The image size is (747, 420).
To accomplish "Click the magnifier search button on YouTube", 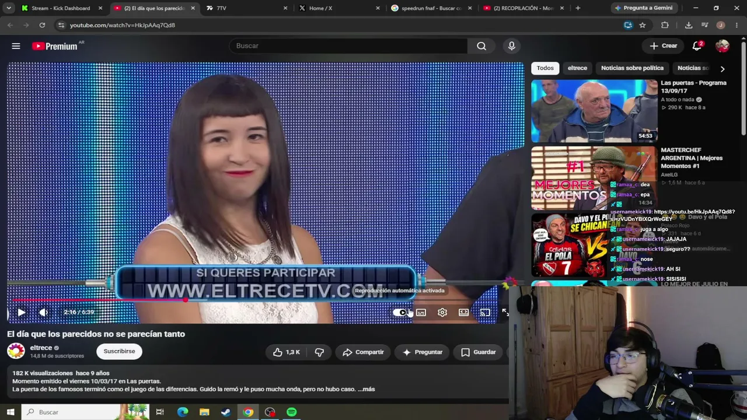I will coord(481,46).
